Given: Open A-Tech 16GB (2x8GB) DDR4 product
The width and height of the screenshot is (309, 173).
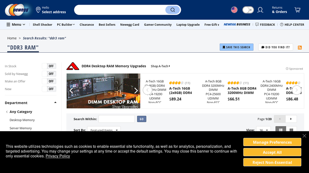Looking at the screenshot, I should pyautogui.click(x=180, y=91).
